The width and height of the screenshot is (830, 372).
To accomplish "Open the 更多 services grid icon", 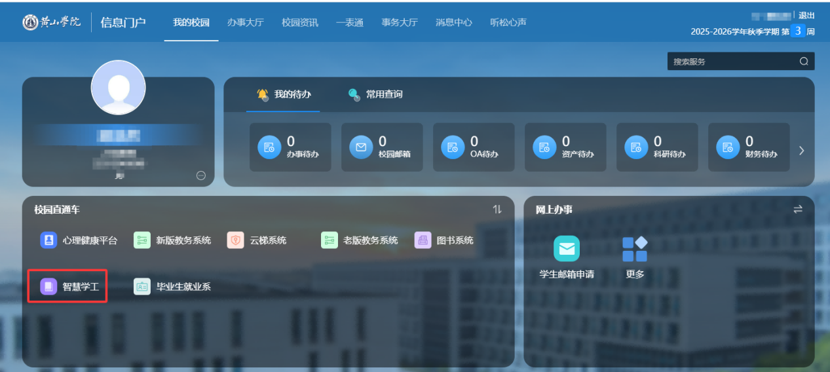I will tap(635, 249).
